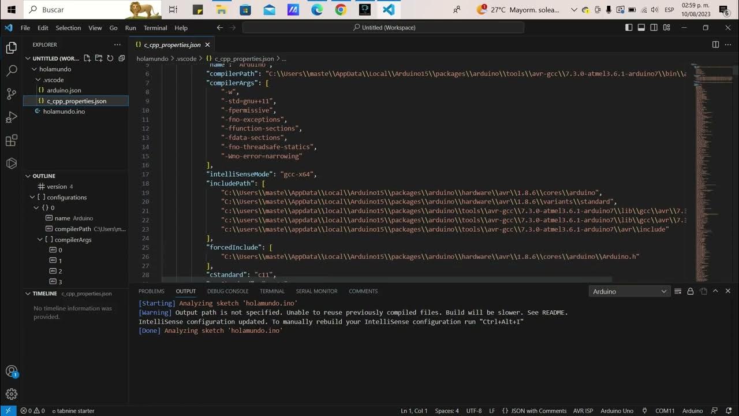The image size is (739, 416).
Task: Click the editor minimap
Action: (714, 173)
